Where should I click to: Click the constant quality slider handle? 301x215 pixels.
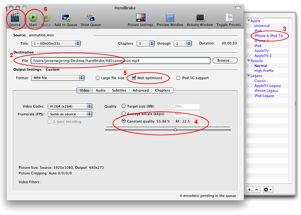pyautogui.click(x=175, y=130)
